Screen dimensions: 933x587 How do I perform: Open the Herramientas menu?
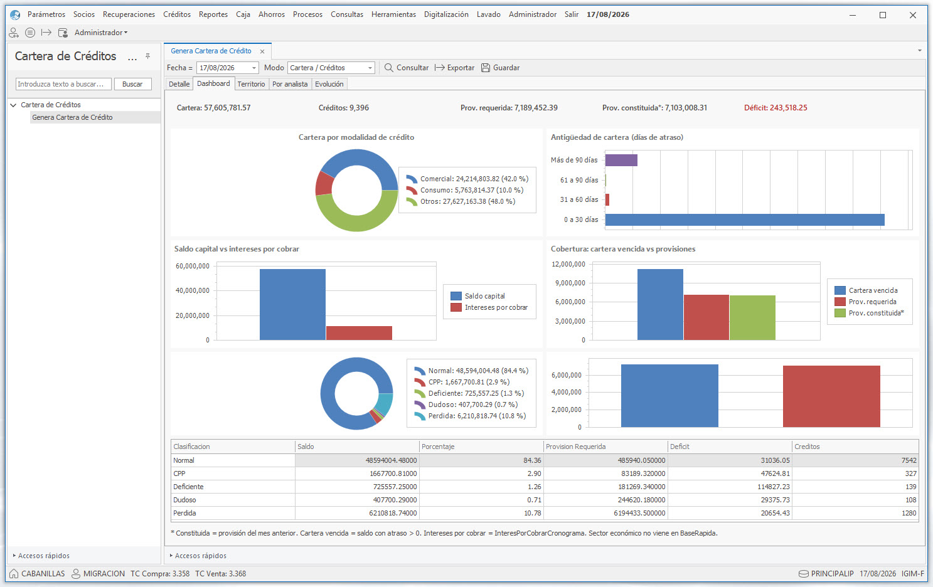pos(393,14)
